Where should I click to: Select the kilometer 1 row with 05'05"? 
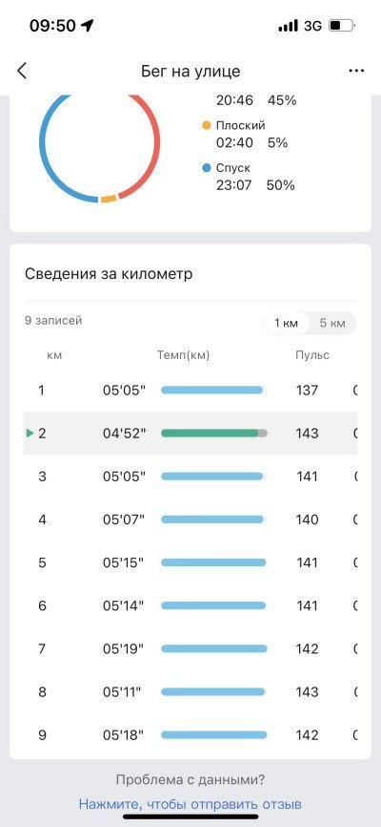coord(190,390)
